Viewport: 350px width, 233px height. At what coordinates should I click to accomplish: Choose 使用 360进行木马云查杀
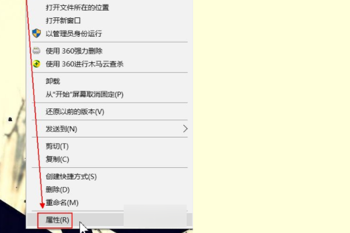[110, 64]
